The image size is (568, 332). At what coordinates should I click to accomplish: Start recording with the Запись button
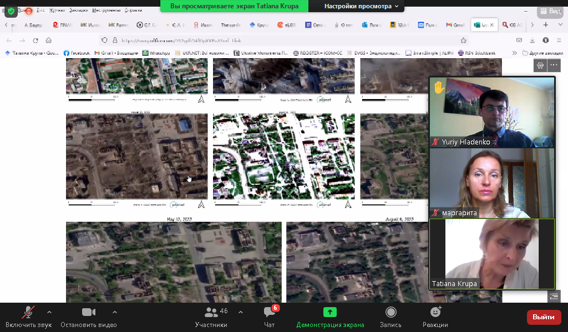pyautogui.click(x=391, y=317)
